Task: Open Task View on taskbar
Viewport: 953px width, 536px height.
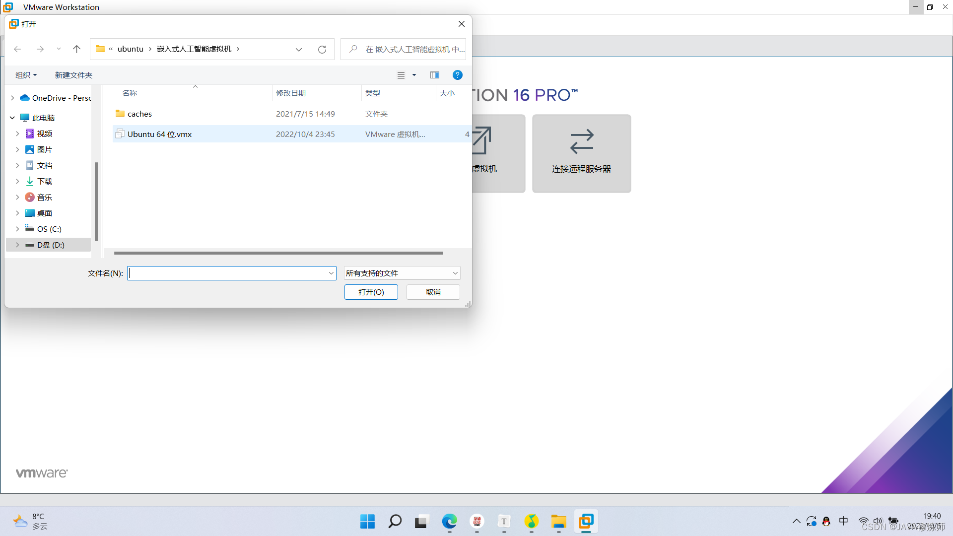Action: coord(421,522)
